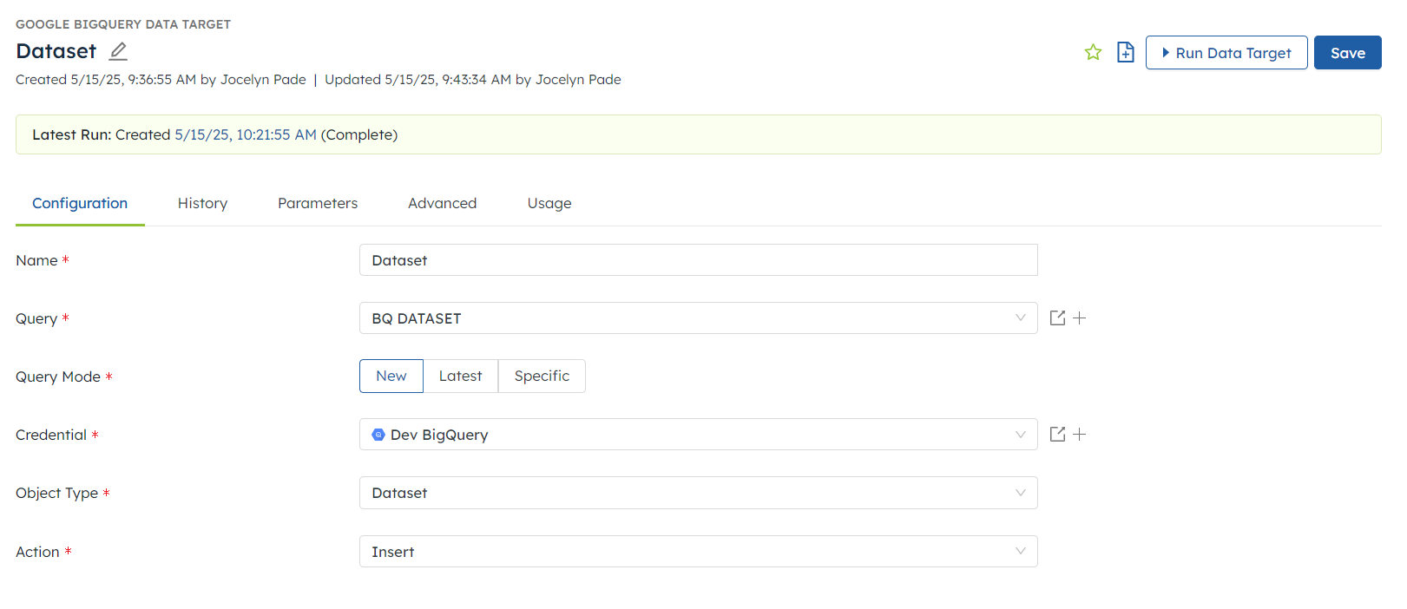Image resolution: width=1407 pixels, height=609 pixels.
Task: Open the History tab
Action: [x=202, y=203]
